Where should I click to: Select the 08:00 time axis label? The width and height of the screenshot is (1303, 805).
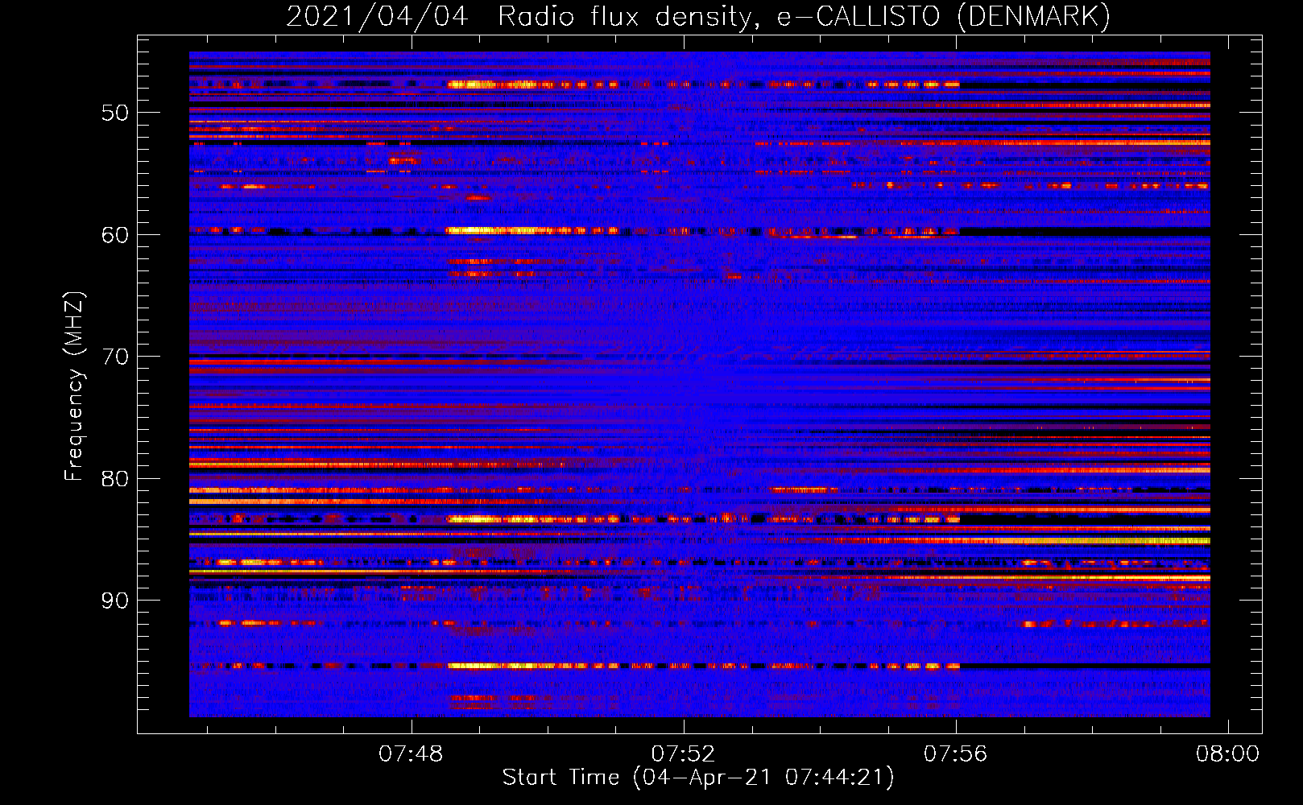1227,754
